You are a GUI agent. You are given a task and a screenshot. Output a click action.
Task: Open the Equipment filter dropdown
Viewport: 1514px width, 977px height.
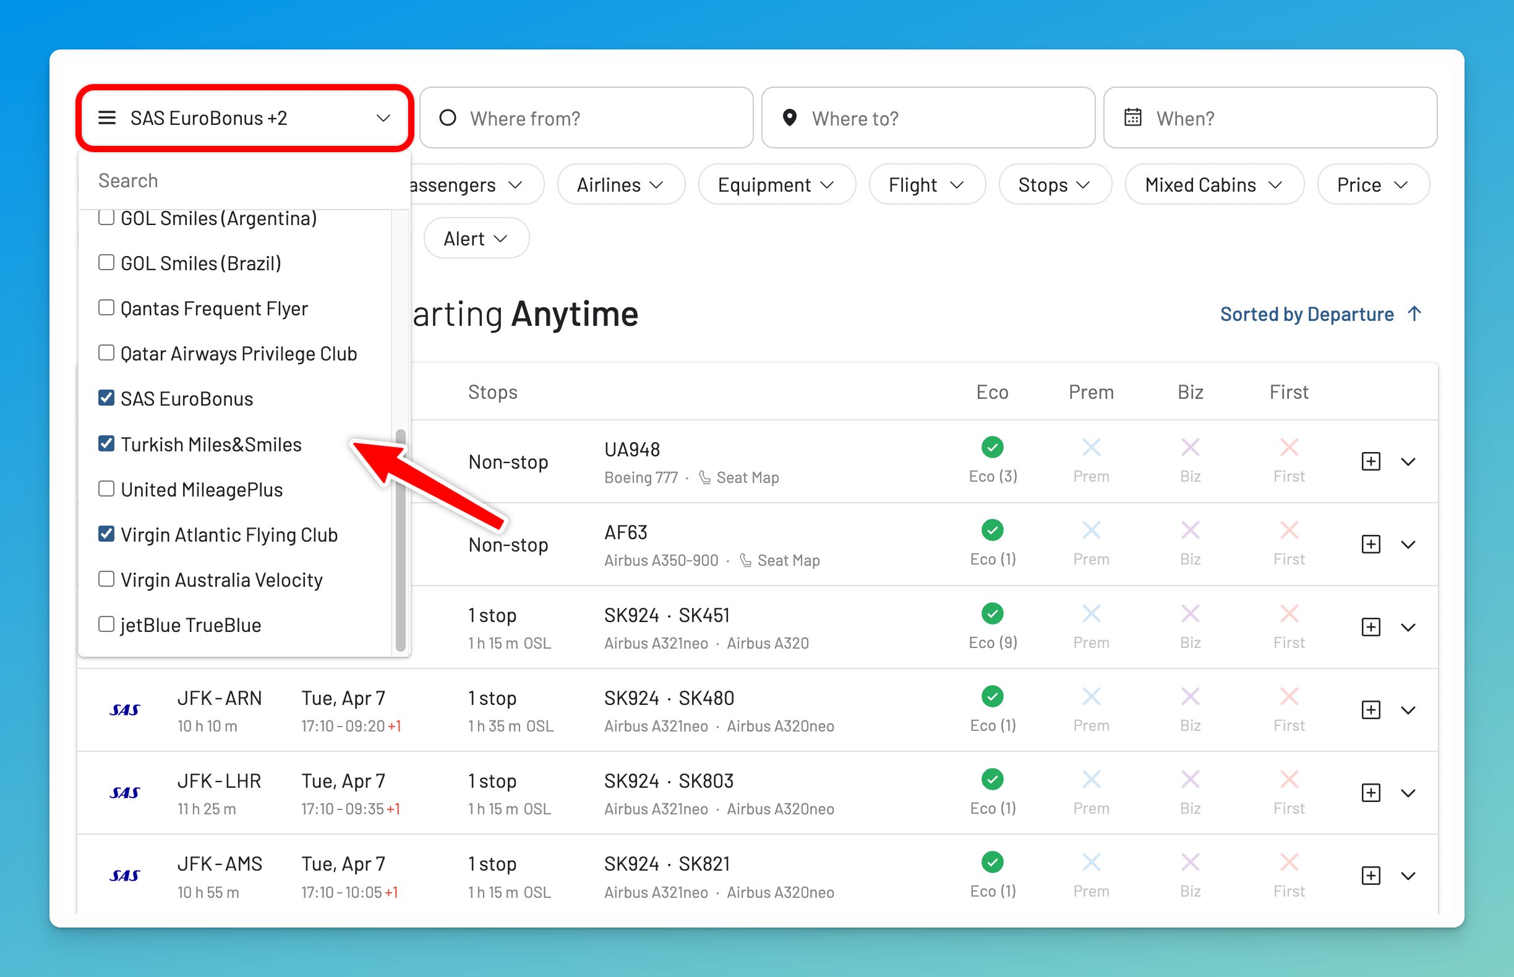tap(777, 185)
